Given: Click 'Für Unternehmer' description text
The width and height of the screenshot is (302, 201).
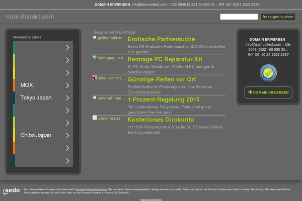Looking at the screenshot, I should point(169,110).
